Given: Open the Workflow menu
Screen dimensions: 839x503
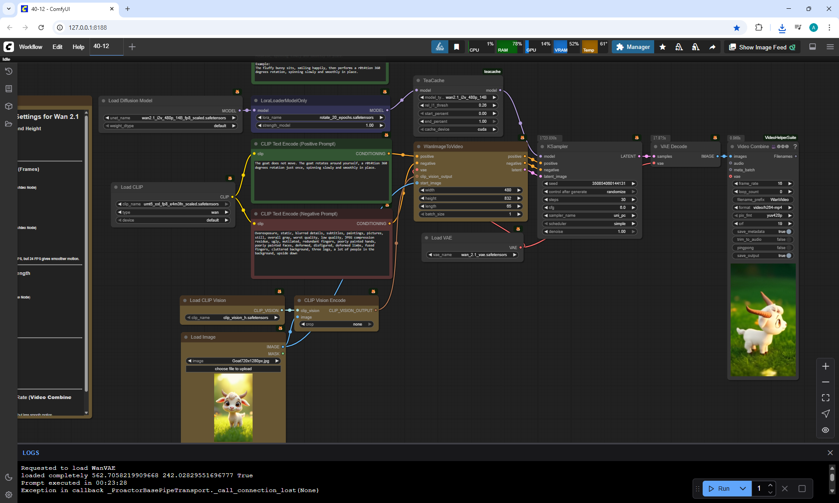Looking at the screenshot, I should point(31,47).
